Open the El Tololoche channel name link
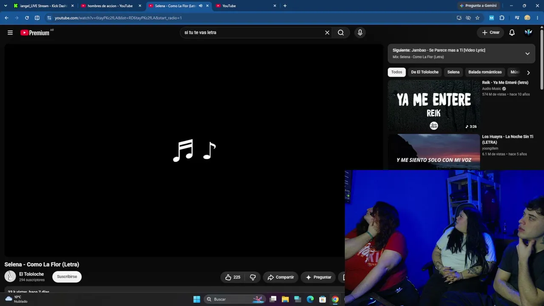 click(x=31, y=274)
